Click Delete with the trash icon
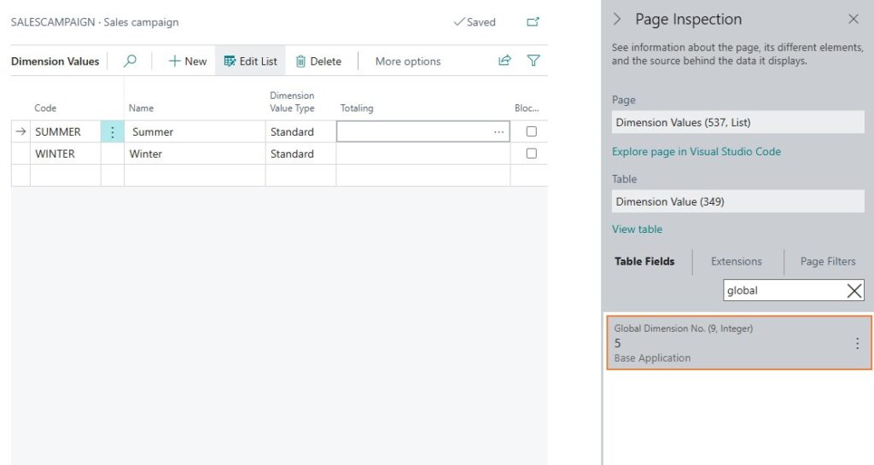 pyautogui.click(x=318, y=61)
